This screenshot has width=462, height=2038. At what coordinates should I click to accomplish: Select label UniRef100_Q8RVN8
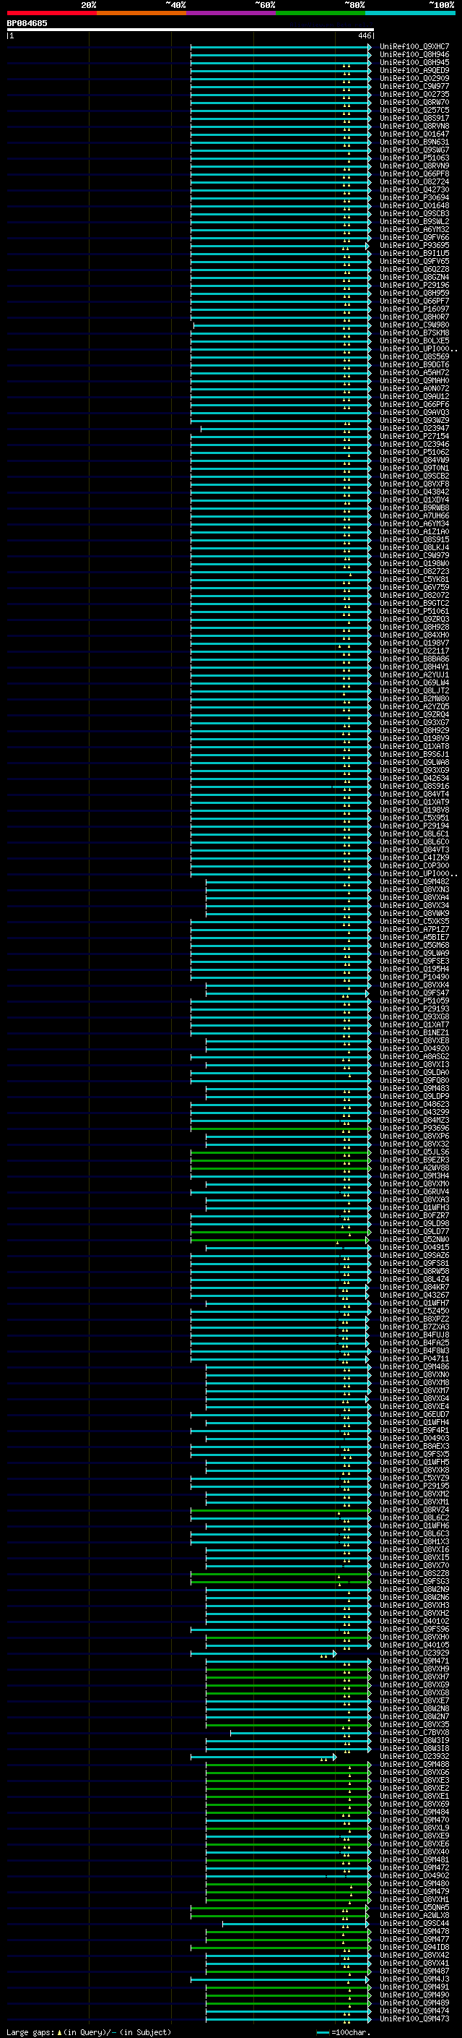click(x=414, y=126)
